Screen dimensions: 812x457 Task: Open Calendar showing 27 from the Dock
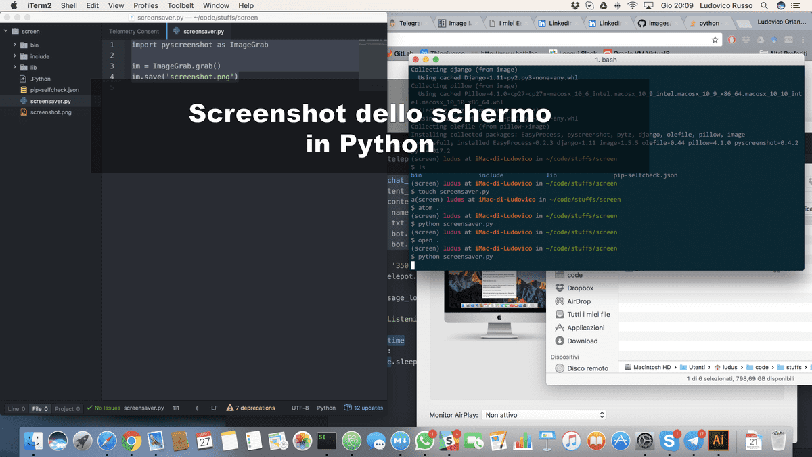[204, 441]
